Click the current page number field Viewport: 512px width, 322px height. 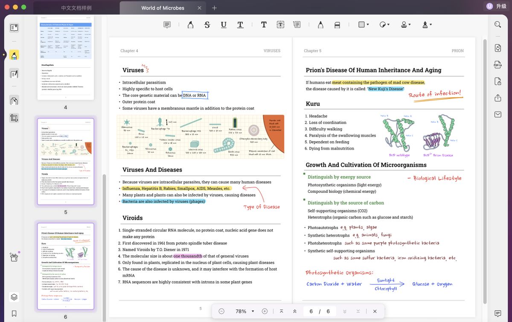click(311, 311)
